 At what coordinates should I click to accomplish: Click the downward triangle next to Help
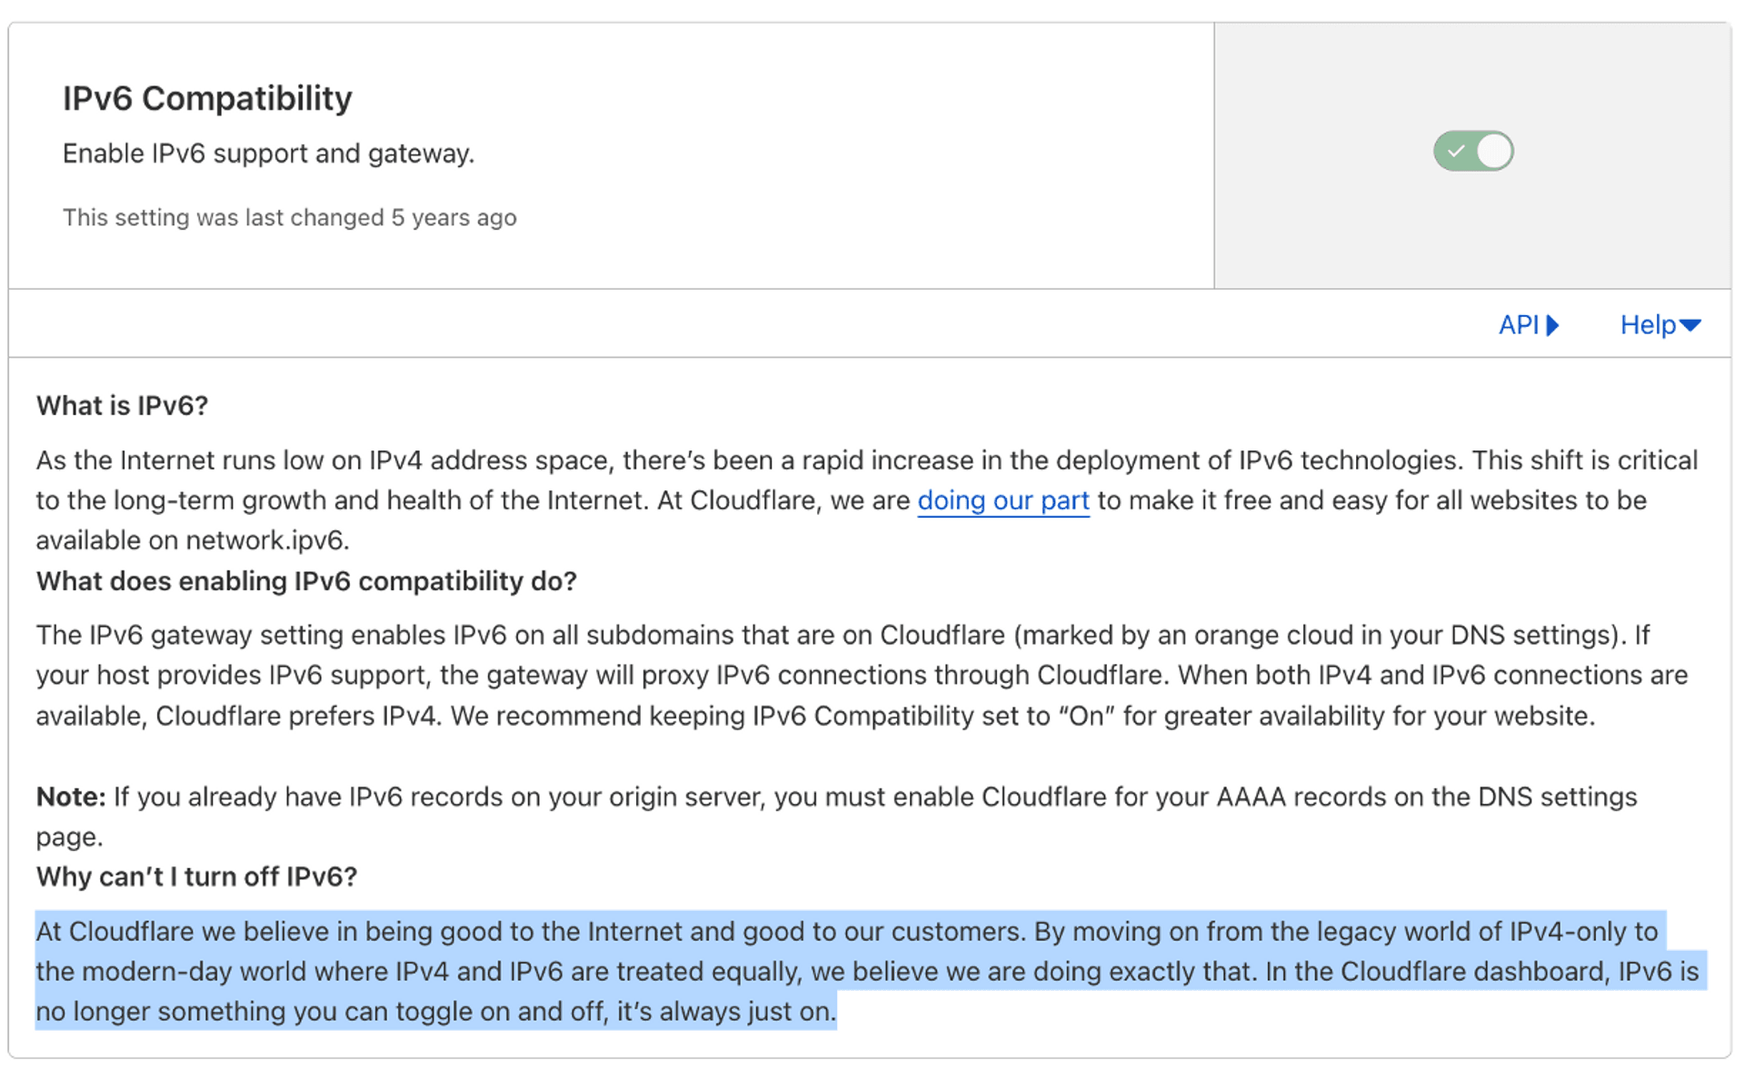click(1690, 325)
